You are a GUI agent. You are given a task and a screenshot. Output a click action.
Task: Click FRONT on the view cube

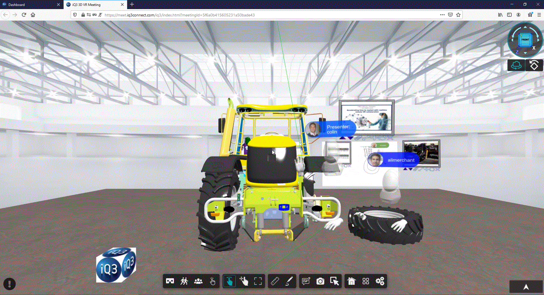pyautogui.click(x=525, y=40)
